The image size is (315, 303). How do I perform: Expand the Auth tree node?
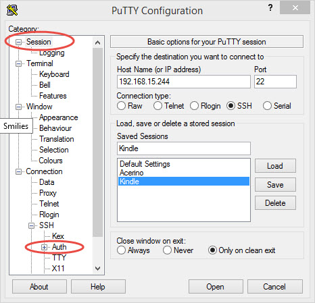coord(44,247)
